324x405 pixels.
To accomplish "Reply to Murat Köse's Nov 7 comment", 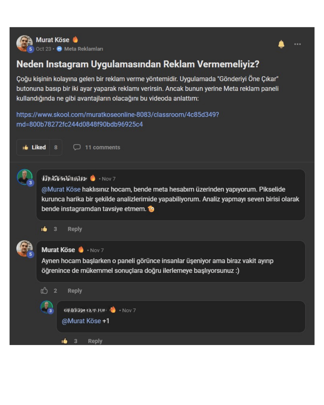I will (x=75, y=291).
